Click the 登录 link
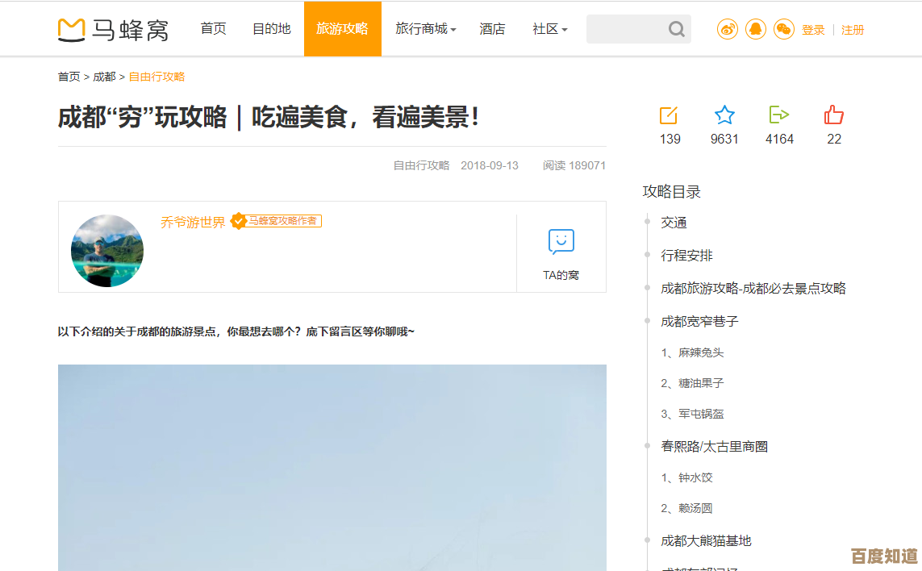The width and height of the screenshot is (922, 571). click(813, 30)
